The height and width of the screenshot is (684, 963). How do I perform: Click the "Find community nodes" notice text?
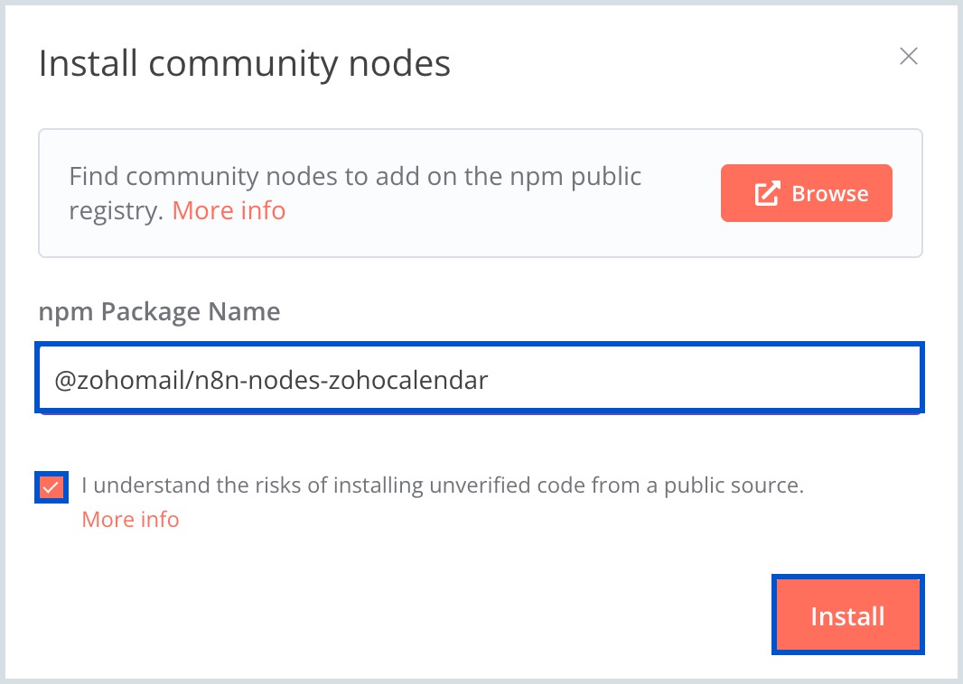tap(355, 176)
